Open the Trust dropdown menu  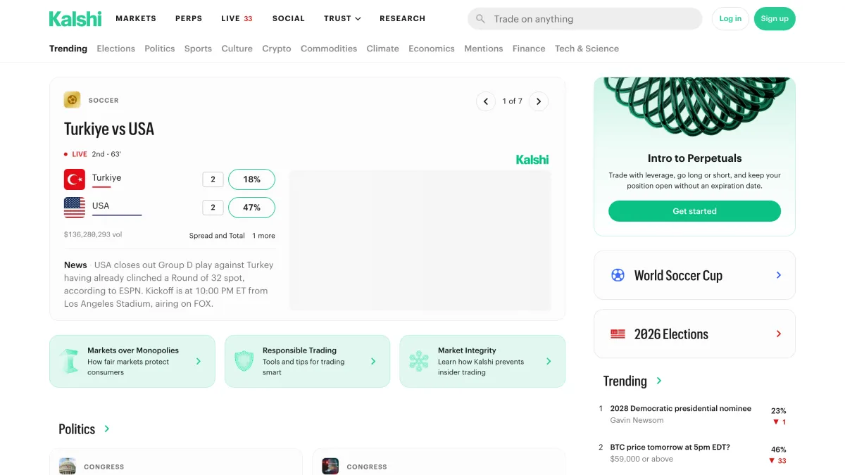tap(342, 18)
